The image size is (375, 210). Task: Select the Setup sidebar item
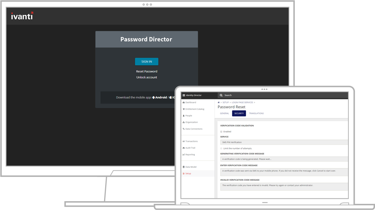(x=187, y=174)
